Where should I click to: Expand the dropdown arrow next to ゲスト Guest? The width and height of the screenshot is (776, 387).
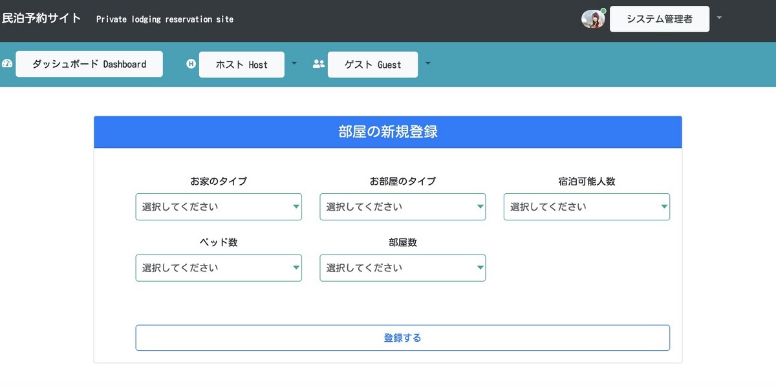point(427,63)
